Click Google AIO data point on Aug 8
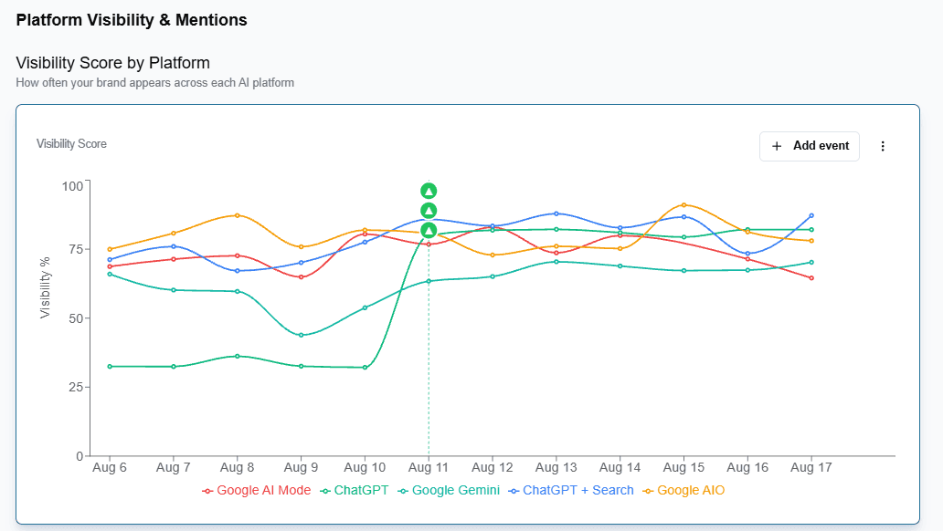This screenshot has height=531, width=943. tap(238, 215)
